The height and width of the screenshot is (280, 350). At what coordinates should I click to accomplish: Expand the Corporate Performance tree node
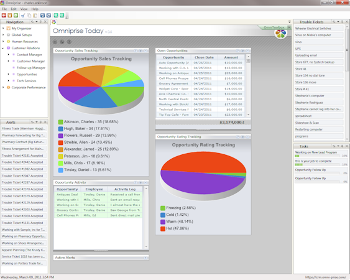3,87
